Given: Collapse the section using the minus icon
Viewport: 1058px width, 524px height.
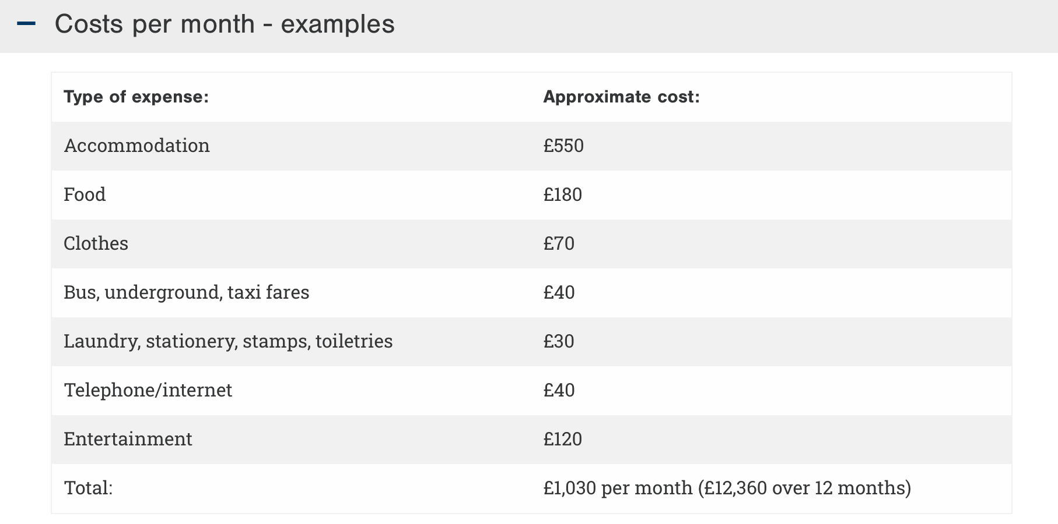Looking at the screenshot, I should coord(27,24).
